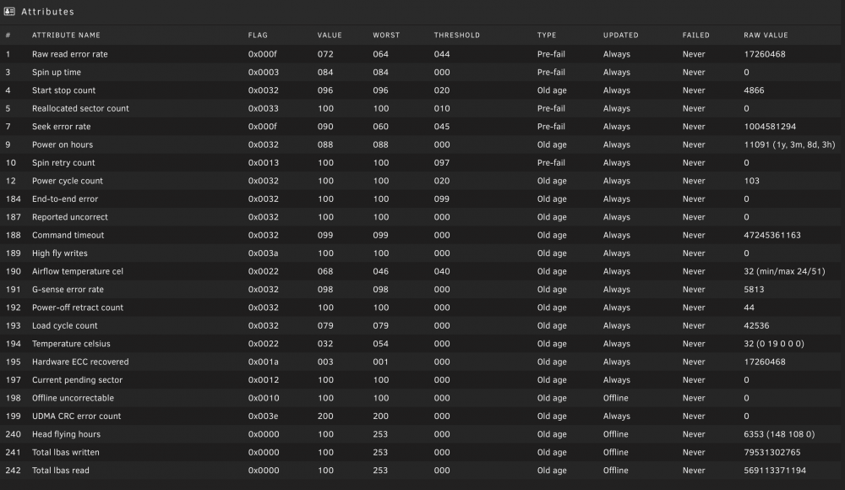Click value 003 of Hardware ECC recovered
Image resolution: width=845 pixels, height=490 pixels.
tap(325, 362)
